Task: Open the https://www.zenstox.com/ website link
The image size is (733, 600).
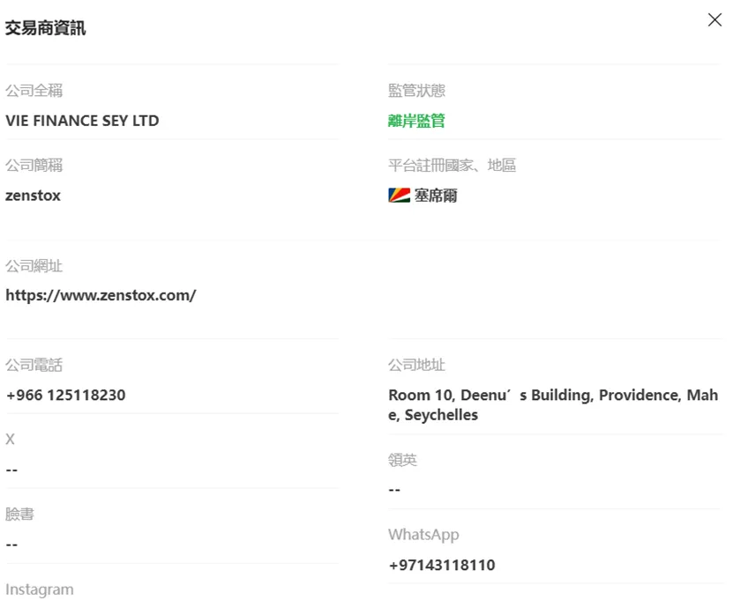Action: (x=101, y=295)
